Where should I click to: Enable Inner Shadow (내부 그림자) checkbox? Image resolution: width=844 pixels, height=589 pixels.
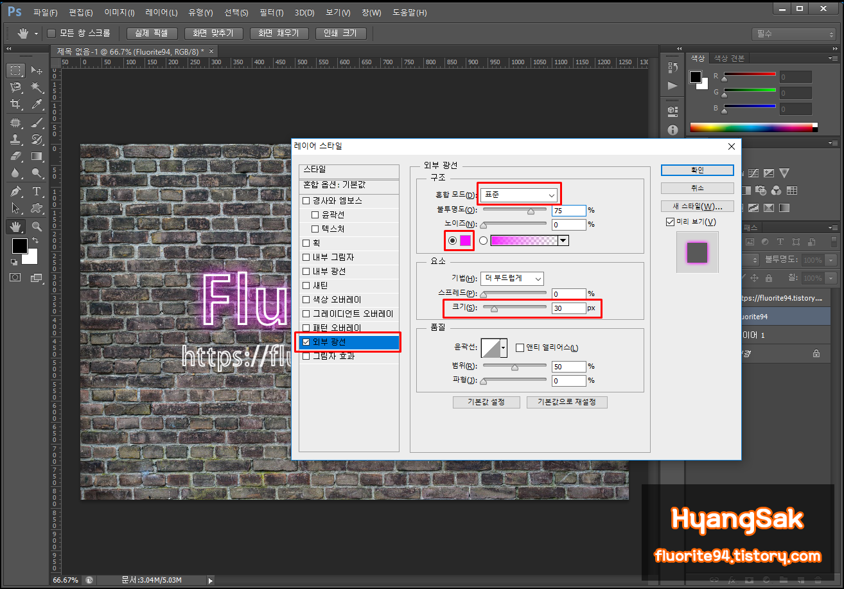tap(306, 258)
